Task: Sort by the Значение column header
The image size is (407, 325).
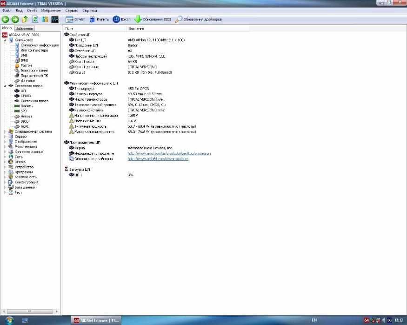Action: (188, 28)
